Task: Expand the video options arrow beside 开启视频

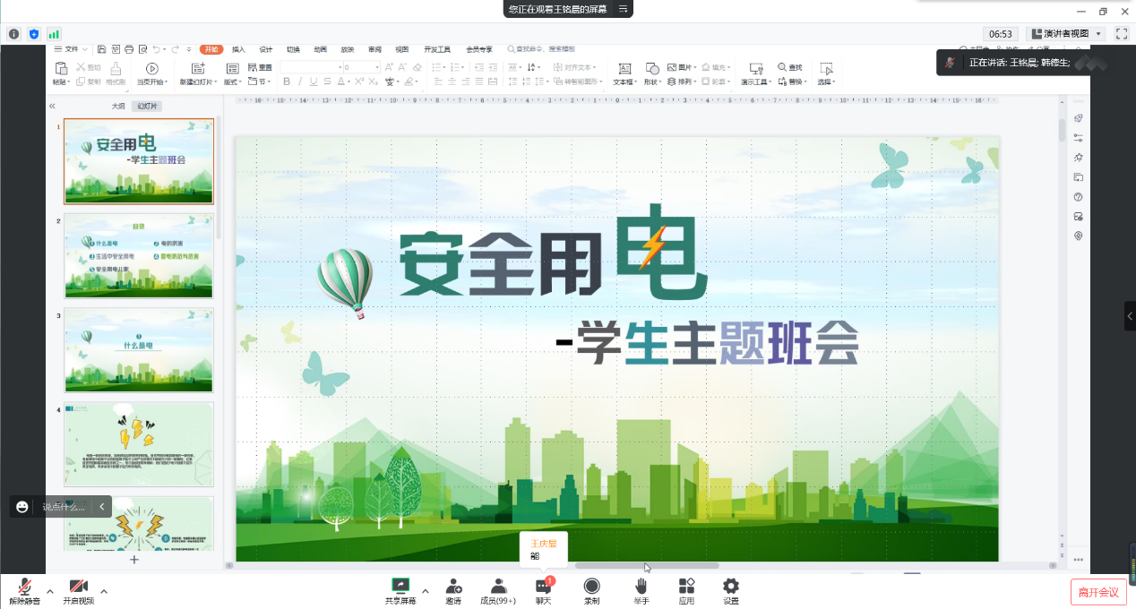Action: click(104, 591)
